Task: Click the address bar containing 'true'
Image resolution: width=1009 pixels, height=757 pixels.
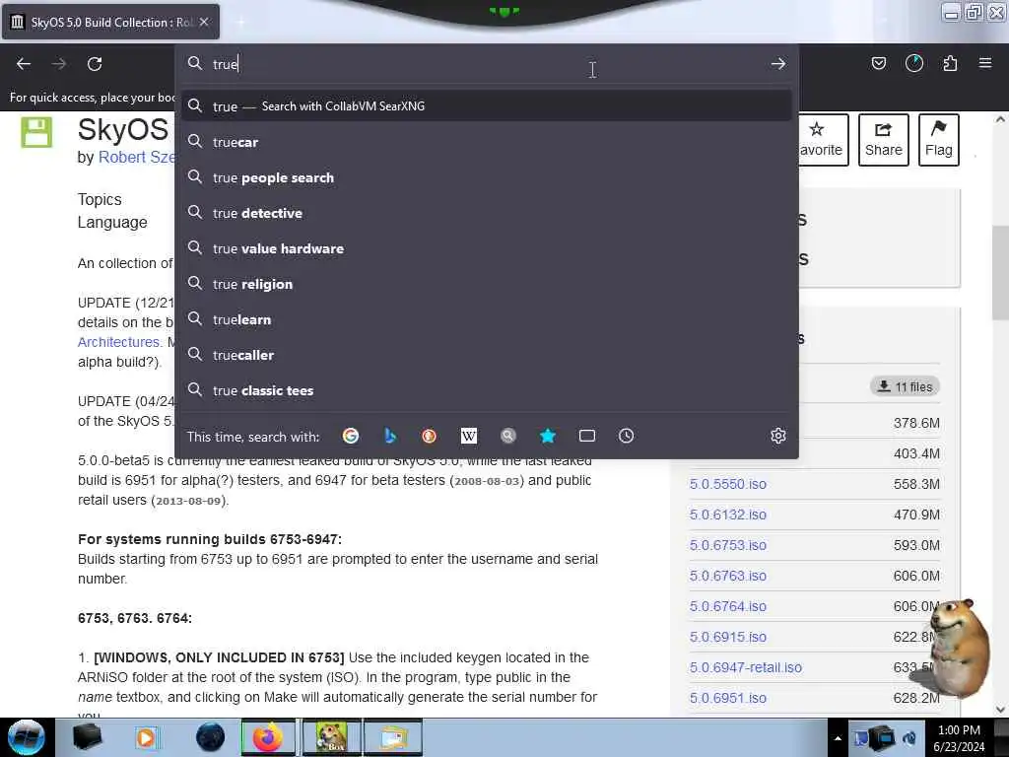Action: point(486,64)
